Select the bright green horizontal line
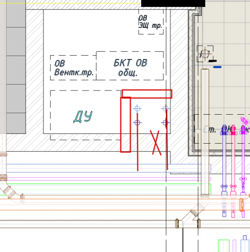 (105, 184)
